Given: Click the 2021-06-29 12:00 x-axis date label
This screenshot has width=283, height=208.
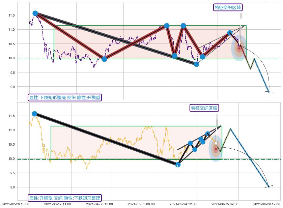Looking at the screenshot, I should point(267,204).
